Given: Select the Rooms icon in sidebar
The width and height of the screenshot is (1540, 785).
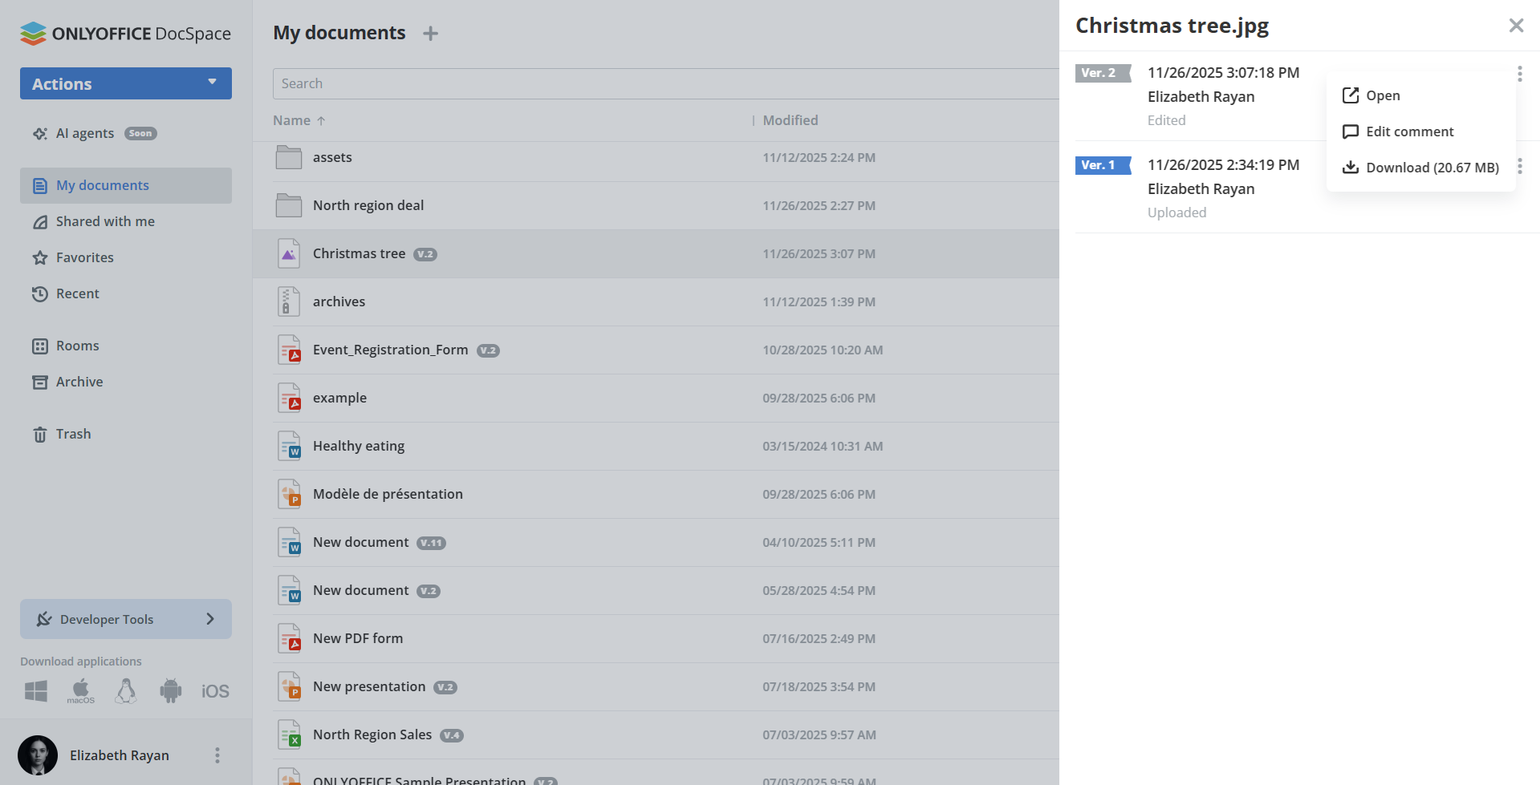Looking at the screenshot, I should point(40,346).
